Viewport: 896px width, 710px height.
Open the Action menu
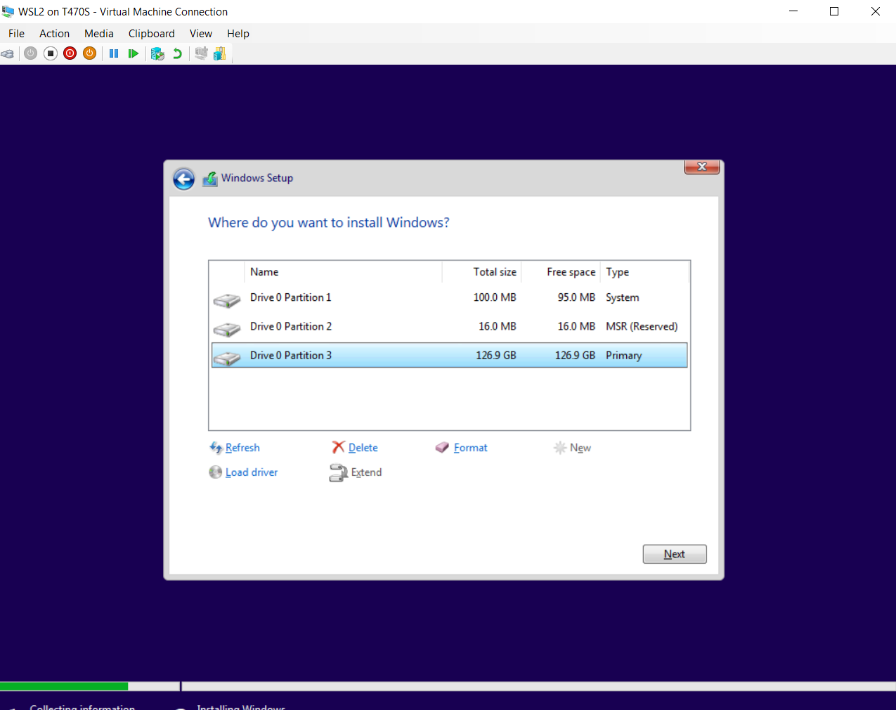tap(54, 33)
